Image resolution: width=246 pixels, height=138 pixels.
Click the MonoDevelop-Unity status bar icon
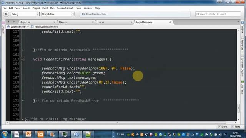point(83,14)
